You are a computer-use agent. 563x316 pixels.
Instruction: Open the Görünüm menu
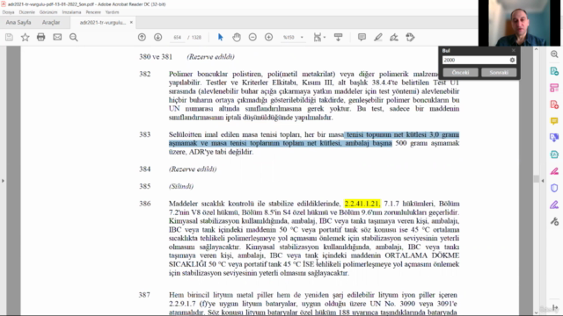point(48,12)
